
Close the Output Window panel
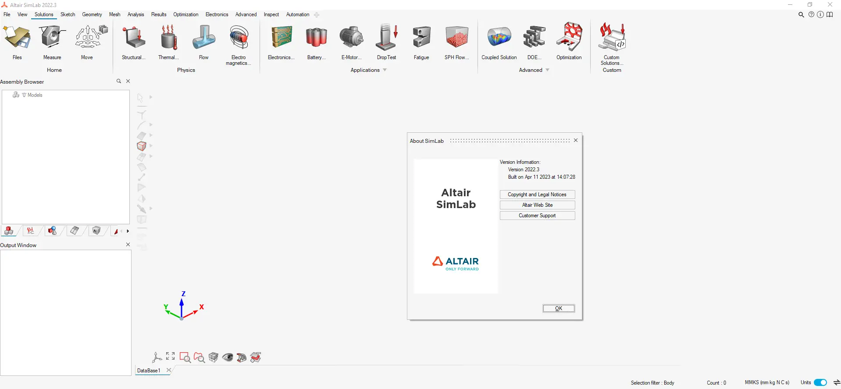point(128,244)
